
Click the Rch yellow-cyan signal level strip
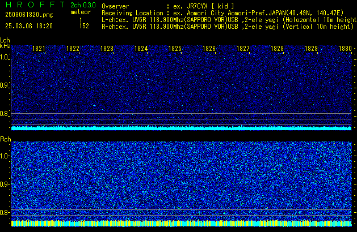coord(181,224)
